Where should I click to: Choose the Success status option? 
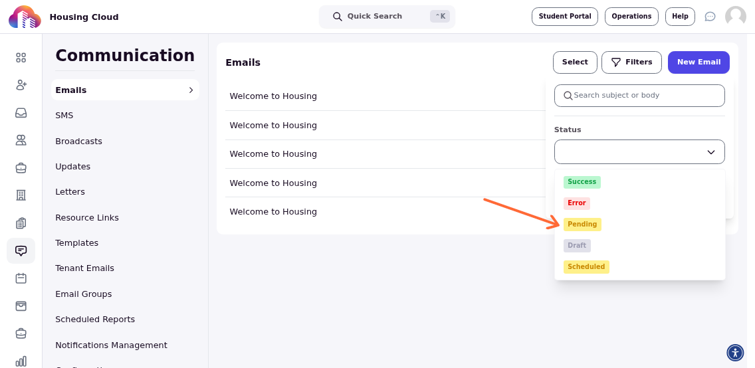click(x=582, y=182)
